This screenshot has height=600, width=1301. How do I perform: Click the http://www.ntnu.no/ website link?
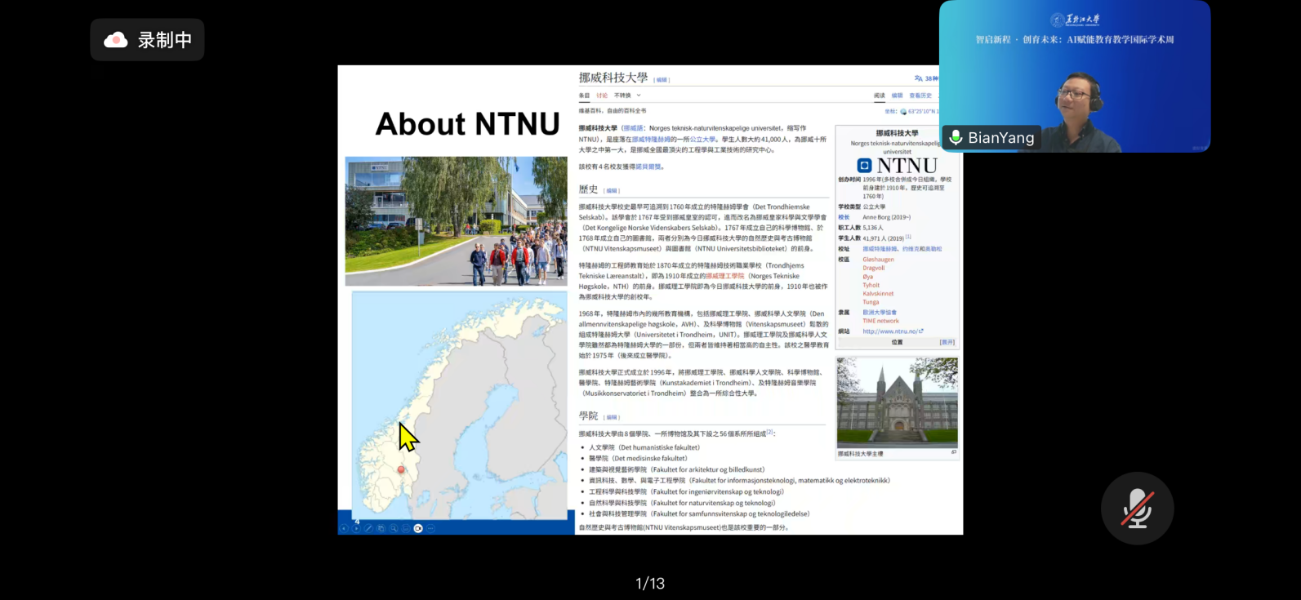[x=891, y=331]
